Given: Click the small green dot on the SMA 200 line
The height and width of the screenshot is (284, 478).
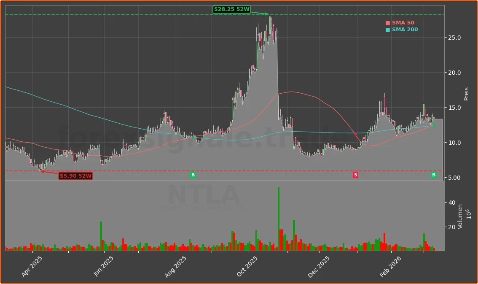Looking at the screenshot, I should click(193, 137).
